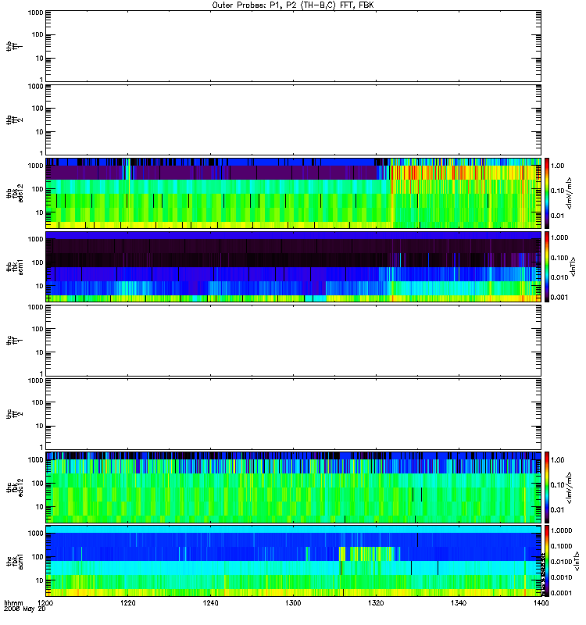Click the thb fbk edc12 spectrogram panel
Screen dimensions: 586x625
pyautogui.click(x=294, y=193)
